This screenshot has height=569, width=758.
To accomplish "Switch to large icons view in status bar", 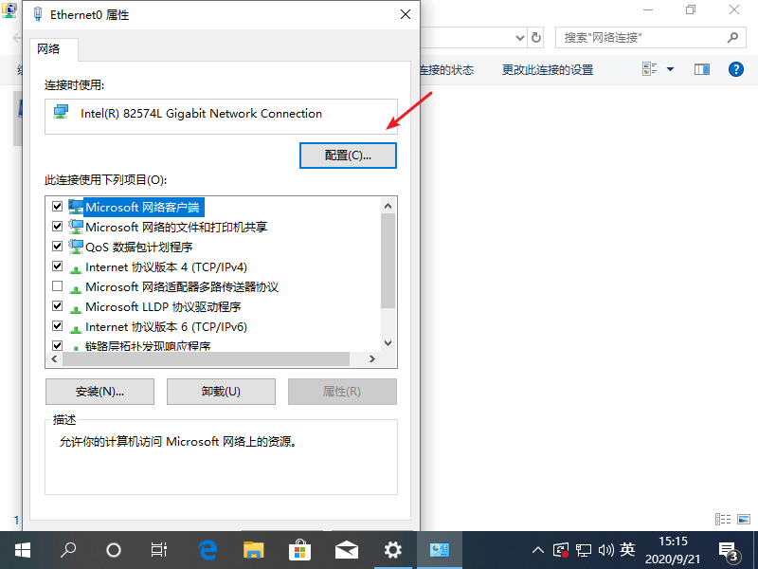I will point(744,519).
